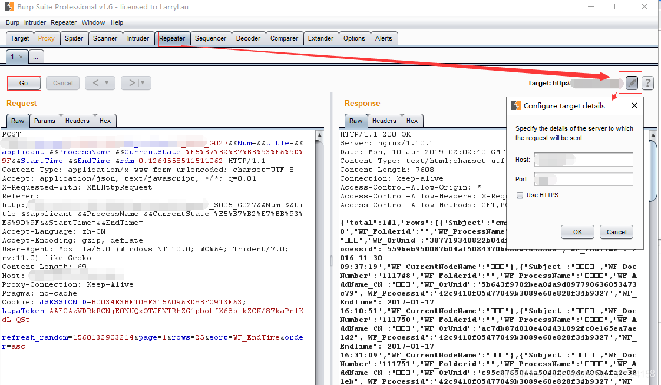Switch to the Extender tab
This screenshot has height=385, width=661.
tap(320, 38)
